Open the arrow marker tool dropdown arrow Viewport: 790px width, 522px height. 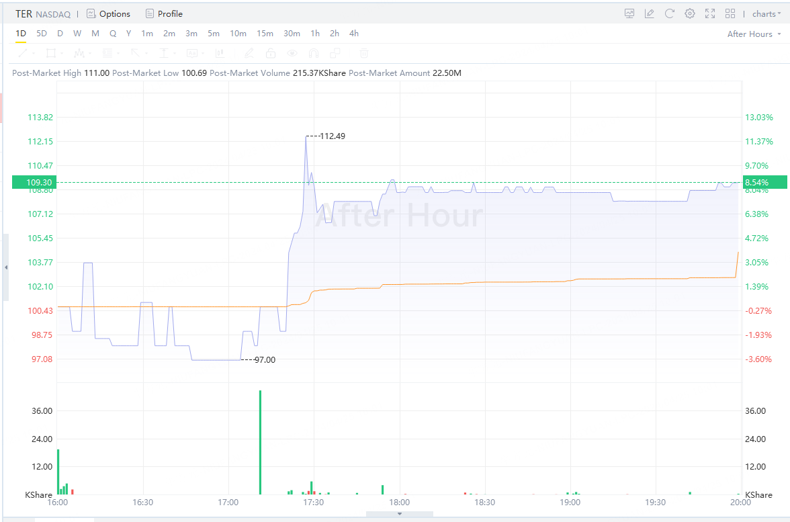pos(146,54)
